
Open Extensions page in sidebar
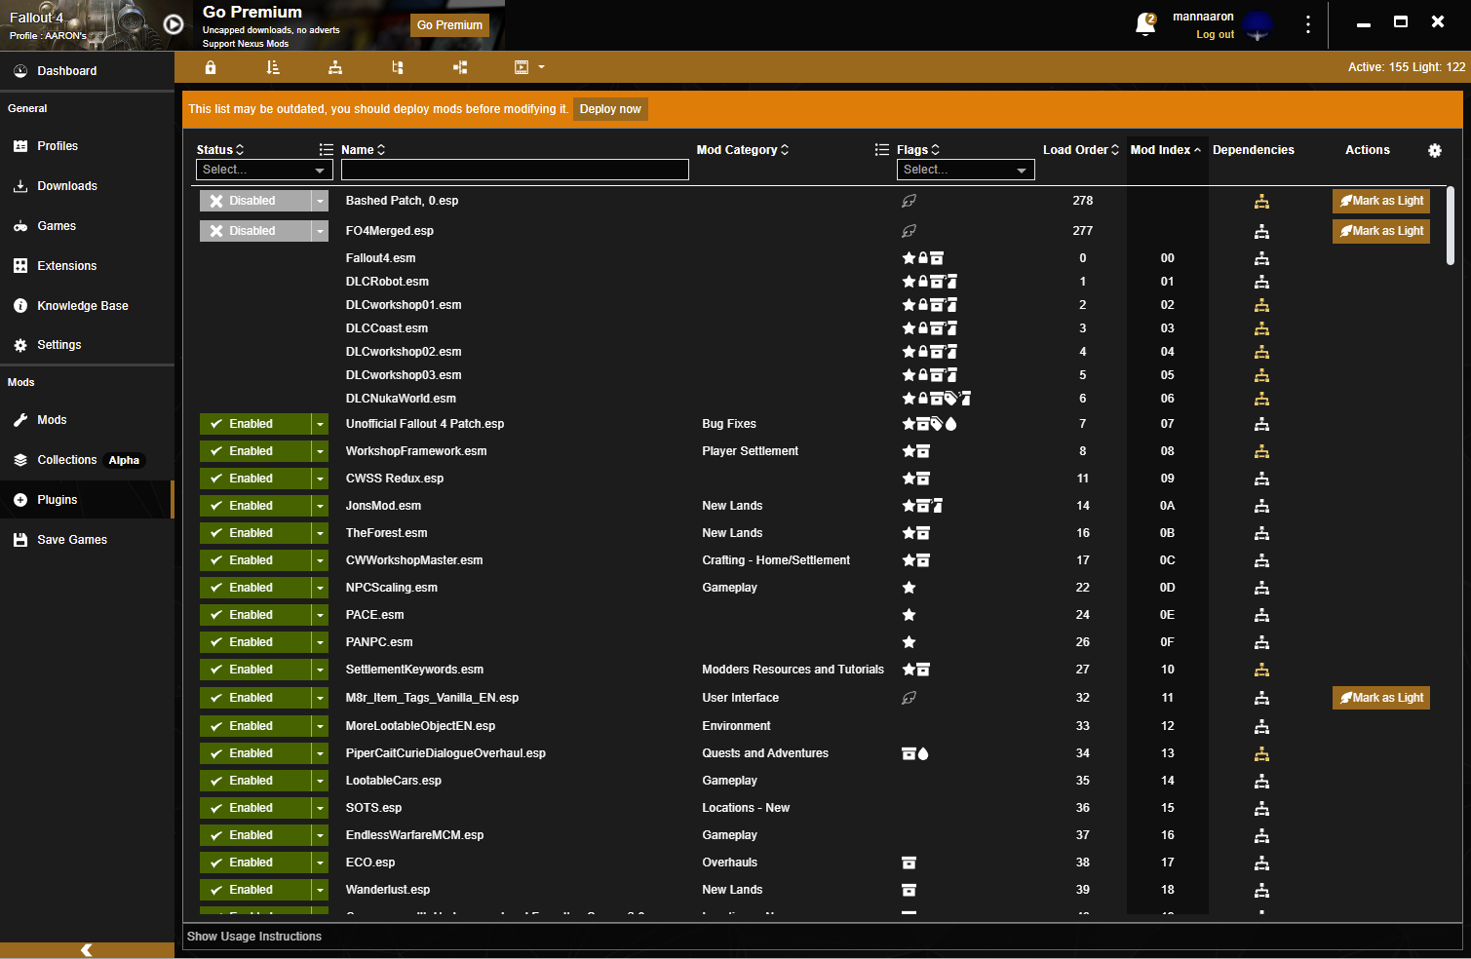pos(87,266)
